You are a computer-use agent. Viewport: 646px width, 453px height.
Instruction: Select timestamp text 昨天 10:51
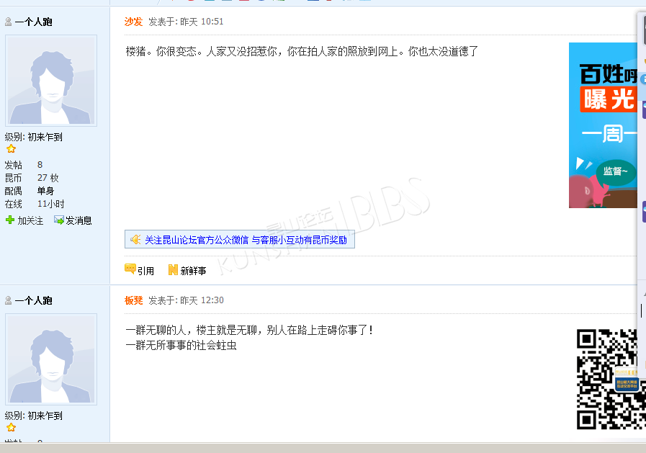[x=202, y=22]
